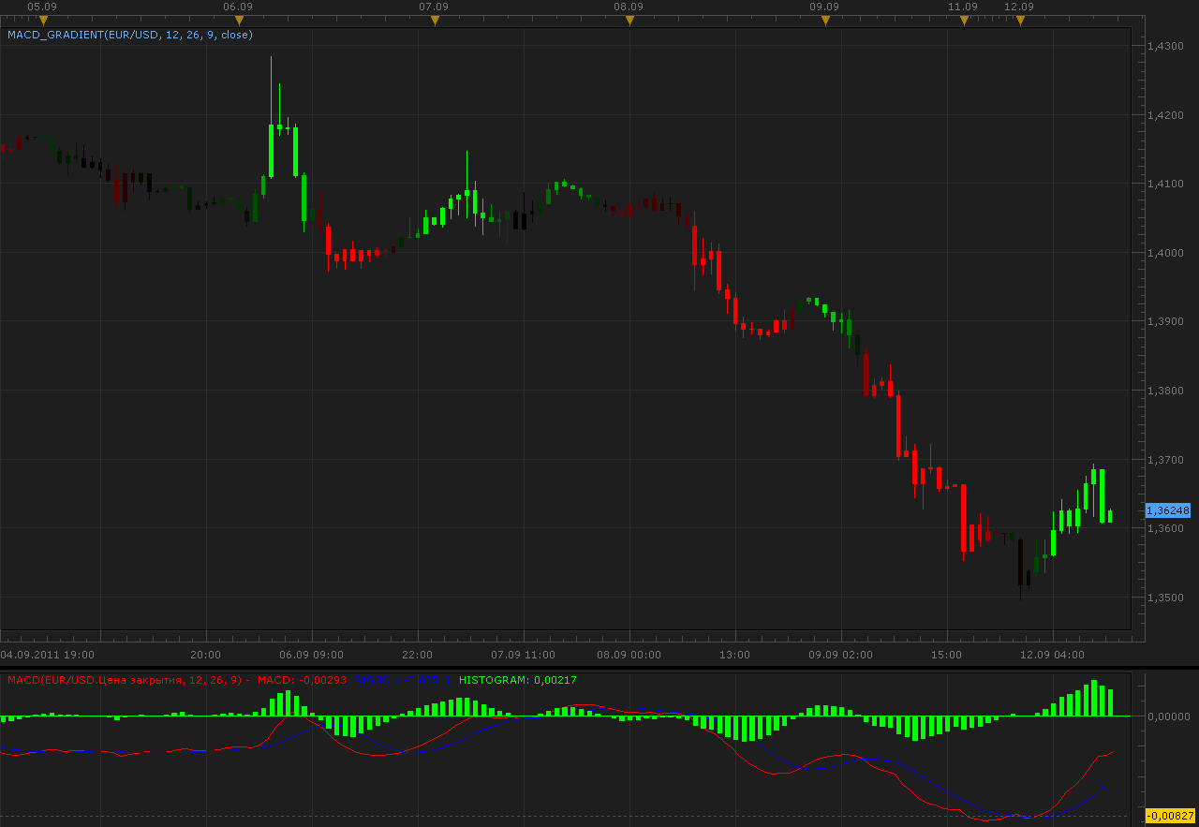Click the 09.09 02:00 time label
Viewport: 1199px width, 827px height.
[x=841, y=655]
